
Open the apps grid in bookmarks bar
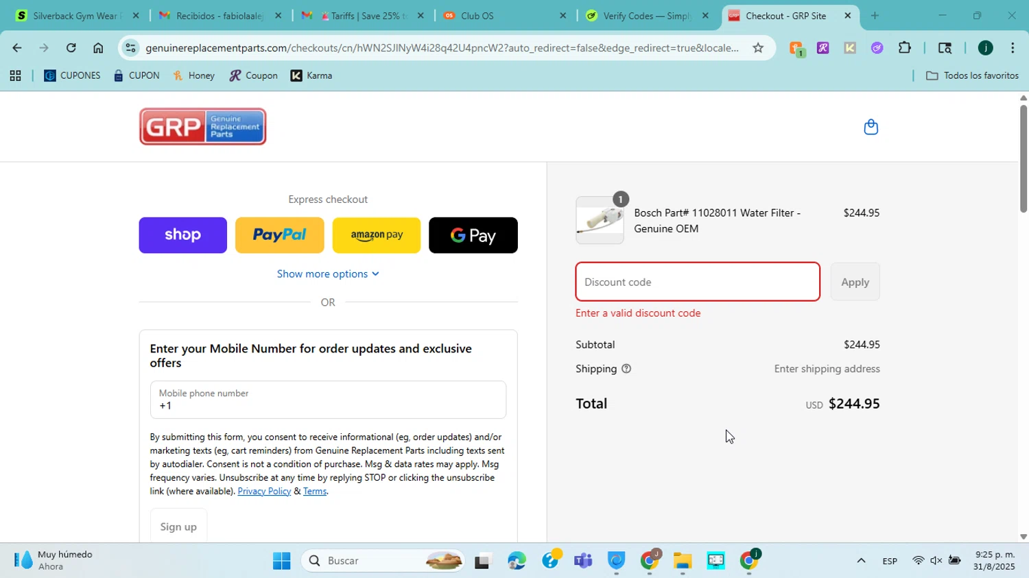click(x=15, y=76)
